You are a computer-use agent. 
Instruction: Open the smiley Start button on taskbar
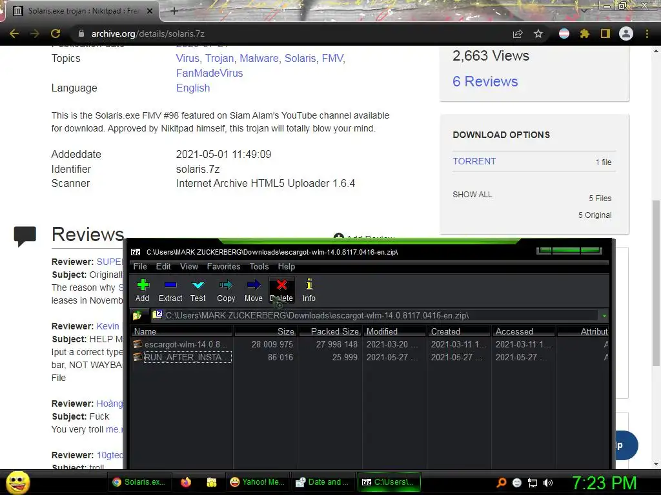point(17,482)
